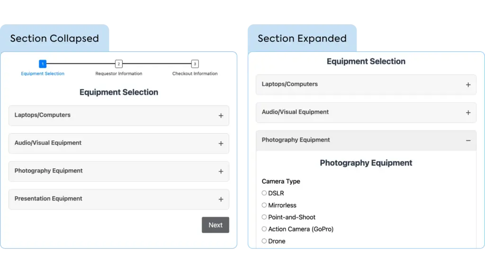Click the plus icon on Presentation Equipment
This screenshot has height=273, width=485.
click(x=221, y=199)
